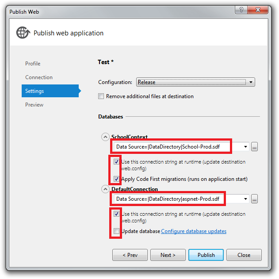Image resolution: width=279 pixels, height=279 pixels.
Task: Uncheck Apply Code First migrations option
Action: pos(116,179)
